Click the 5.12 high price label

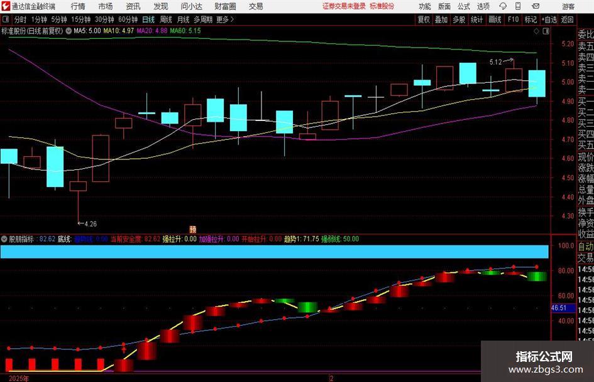coord(495,62)
